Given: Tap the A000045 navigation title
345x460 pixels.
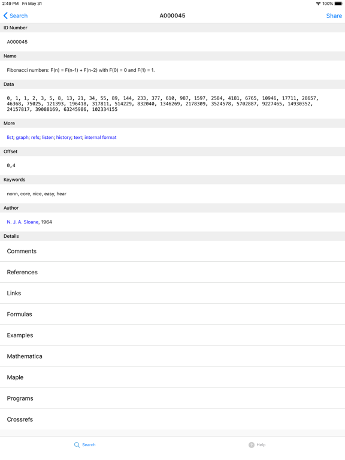Looking at the screenshot, I should tap(172, 16).
